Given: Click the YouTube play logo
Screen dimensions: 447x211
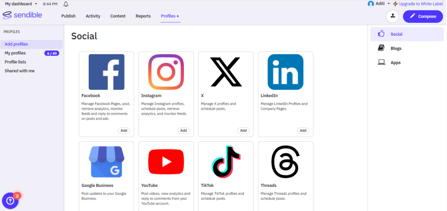Looking at the screenshot, I should (x=166, y=162).
